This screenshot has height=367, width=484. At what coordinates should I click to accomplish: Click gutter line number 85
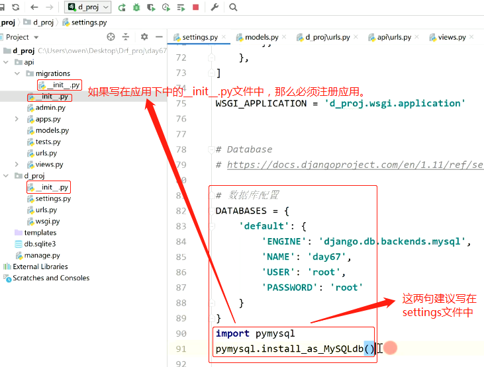[x=181, y=257]
